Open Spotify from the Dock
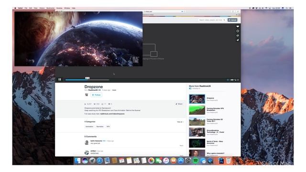Image resolution: width=306 pixels, height=172 pixels. [x=196, y=161]
